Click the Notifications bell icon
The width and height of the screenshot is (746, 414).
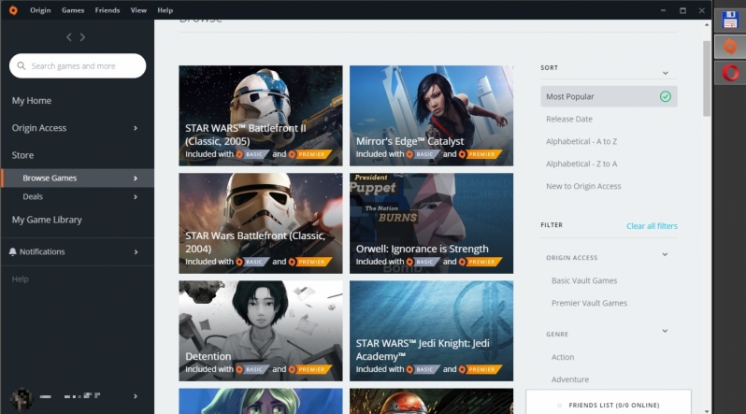pyautogui.click(x=13, y=251)
